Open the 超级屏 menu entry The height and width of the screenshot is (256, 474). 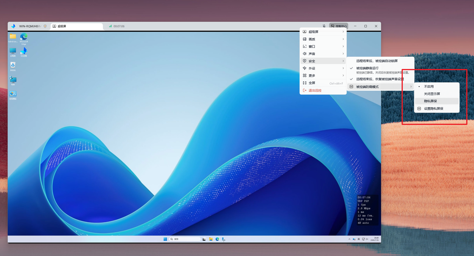(x=323, y=32)
